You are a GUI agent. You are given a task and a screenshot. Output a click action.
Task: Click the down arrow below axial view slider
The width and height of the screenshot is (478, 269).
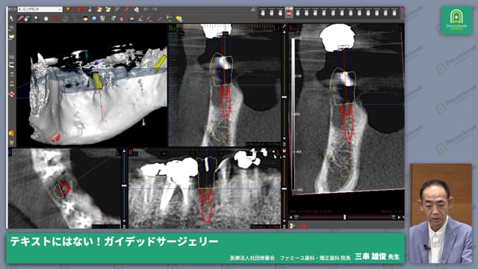tap(124, 221)
